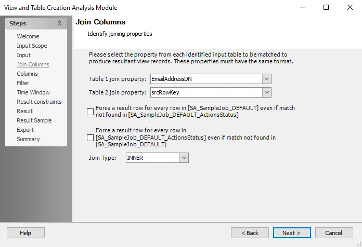Enable force result row for SA_SampleJob_DEFAULT

(x=90, y=112)
